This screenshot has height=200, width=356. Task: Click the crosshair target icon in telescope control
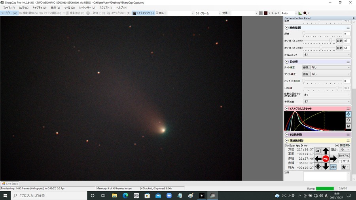(318, 167)
